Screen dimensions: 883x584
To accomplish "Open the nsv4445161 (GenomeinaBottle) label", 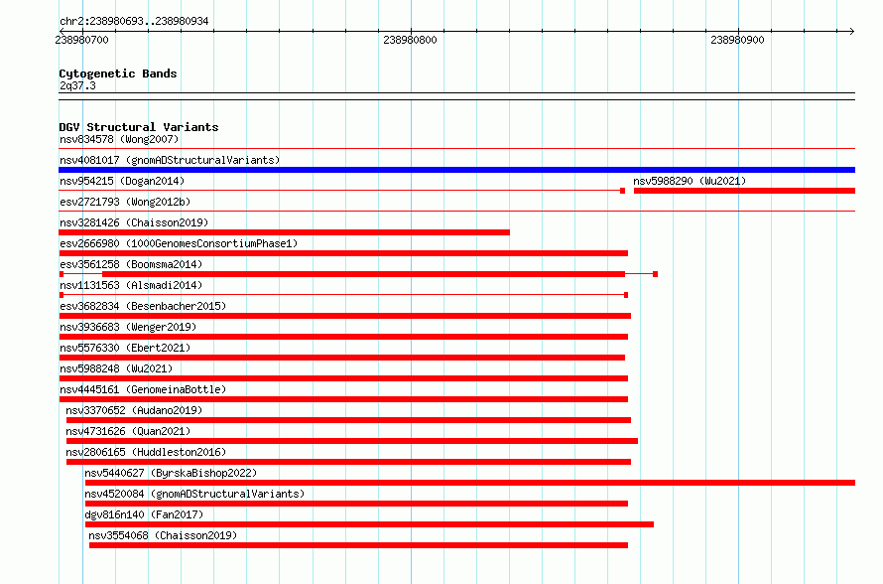I will click(143, 389).
